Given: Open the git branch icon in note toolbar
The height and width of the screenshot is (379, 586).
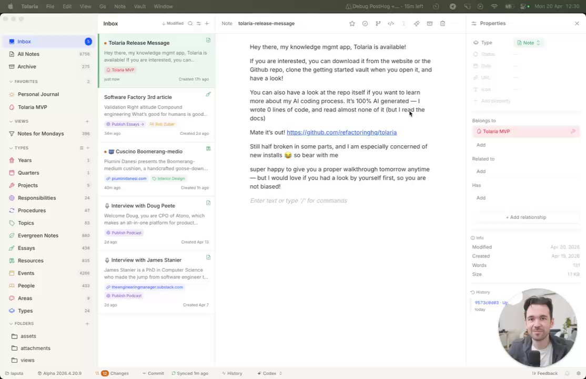Looking at the screenshot, I should click(378, 24).
